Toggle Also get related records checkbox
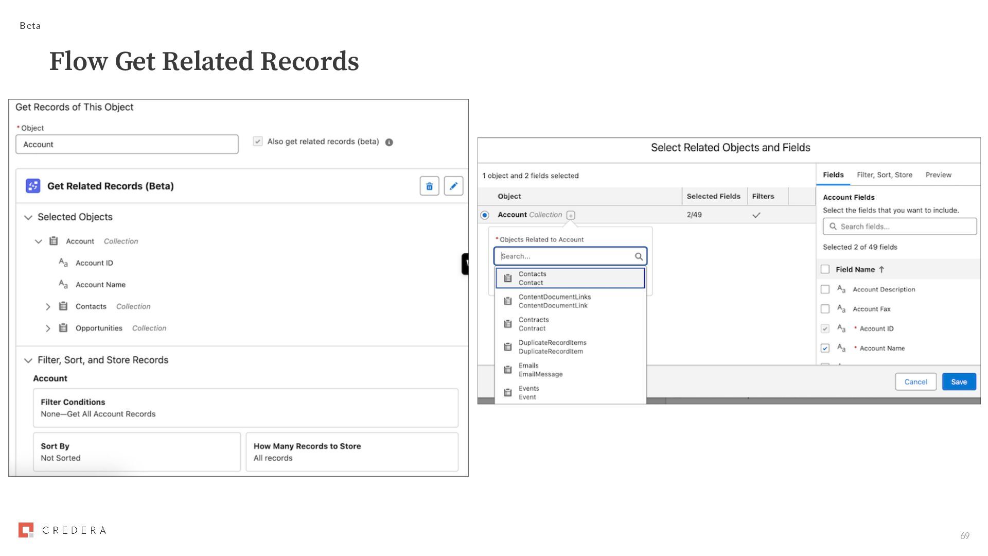Screen dimensions: 988x556 (258, 142)
